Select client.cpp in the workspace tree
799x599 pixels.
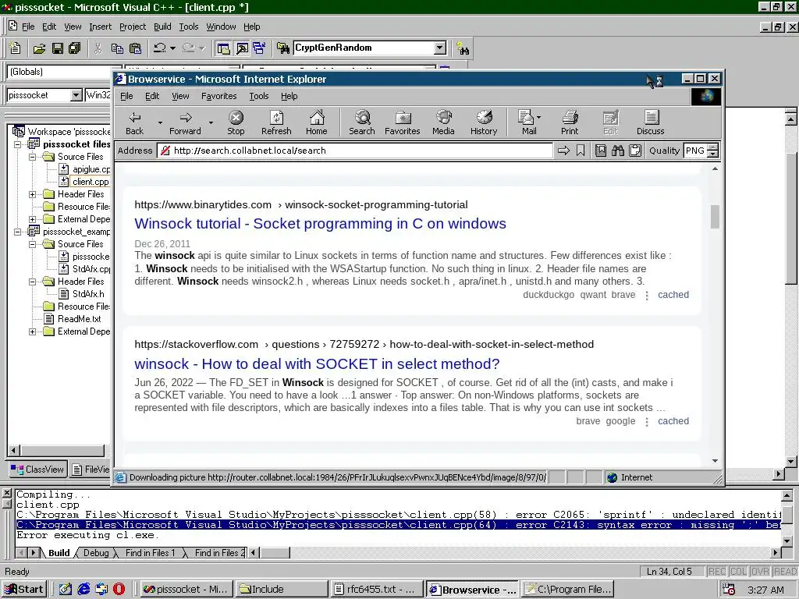tap(91, 182)
